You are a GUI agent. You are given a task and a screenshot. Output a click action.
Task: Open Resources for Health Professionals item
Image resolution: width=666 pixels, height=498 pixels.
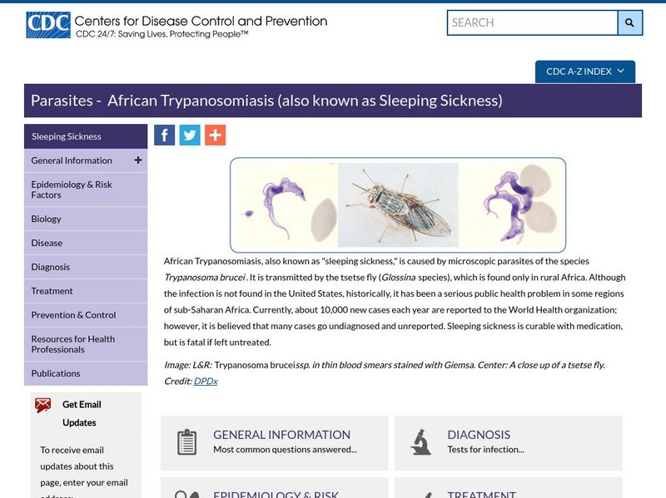click(x=73, y=344)
